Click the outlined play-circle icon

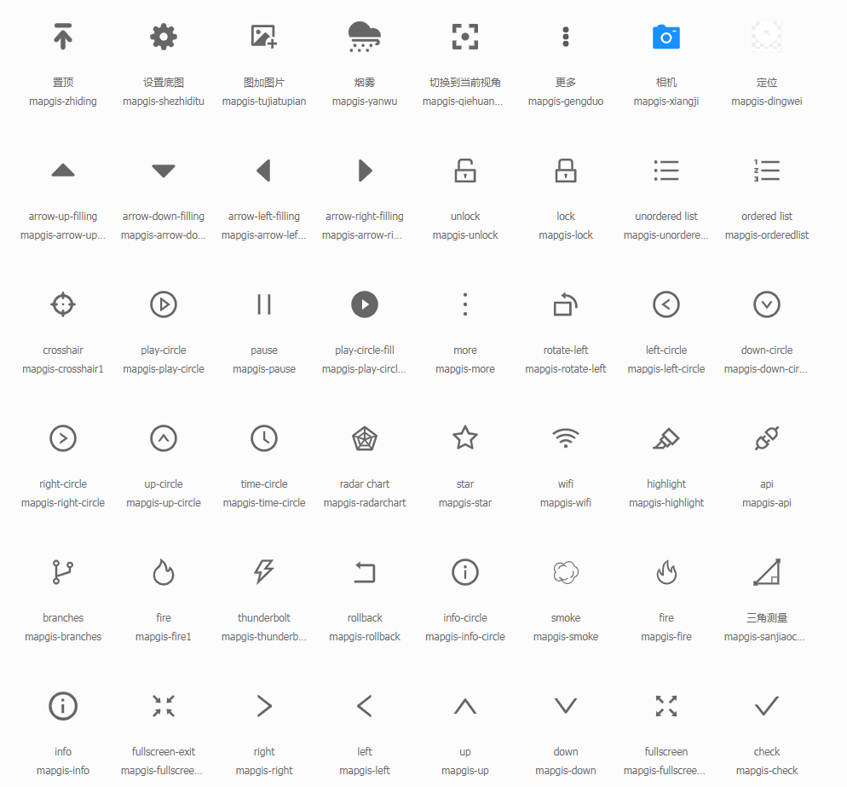(x=163, y=304)
